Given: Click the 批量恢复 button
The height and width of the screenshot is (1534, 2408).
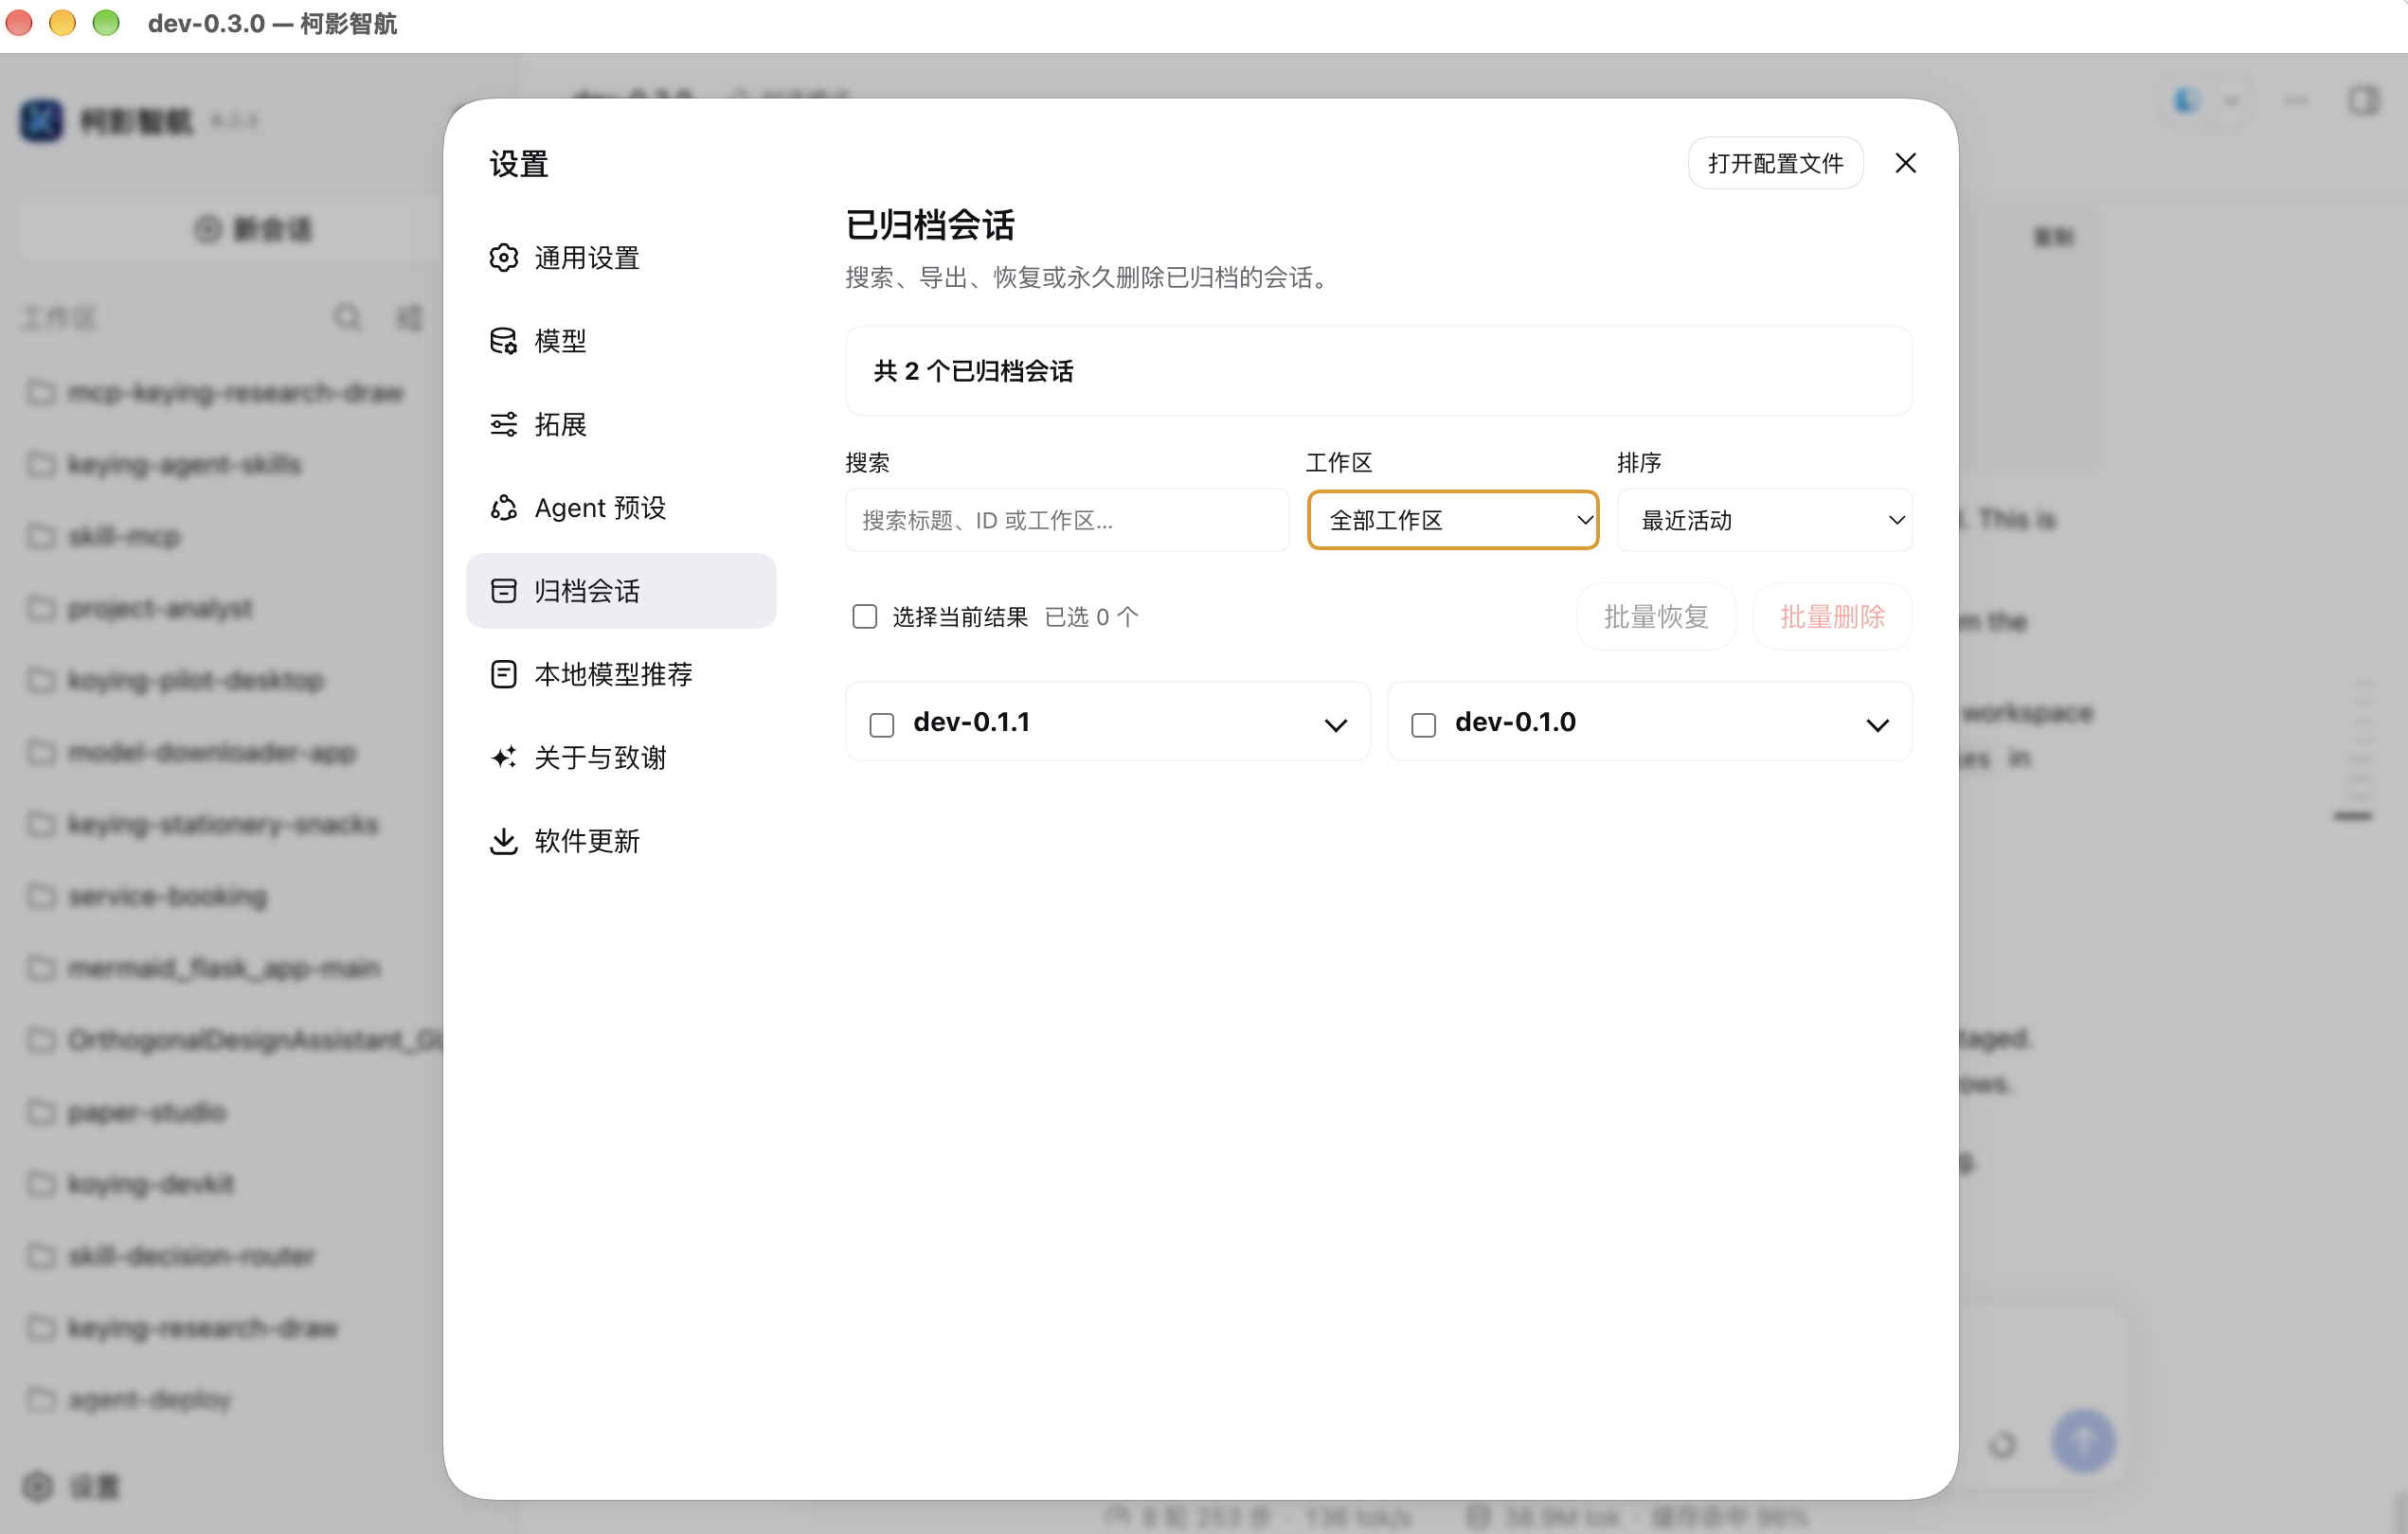Looking at the screenshot, I should (1656, 616).
